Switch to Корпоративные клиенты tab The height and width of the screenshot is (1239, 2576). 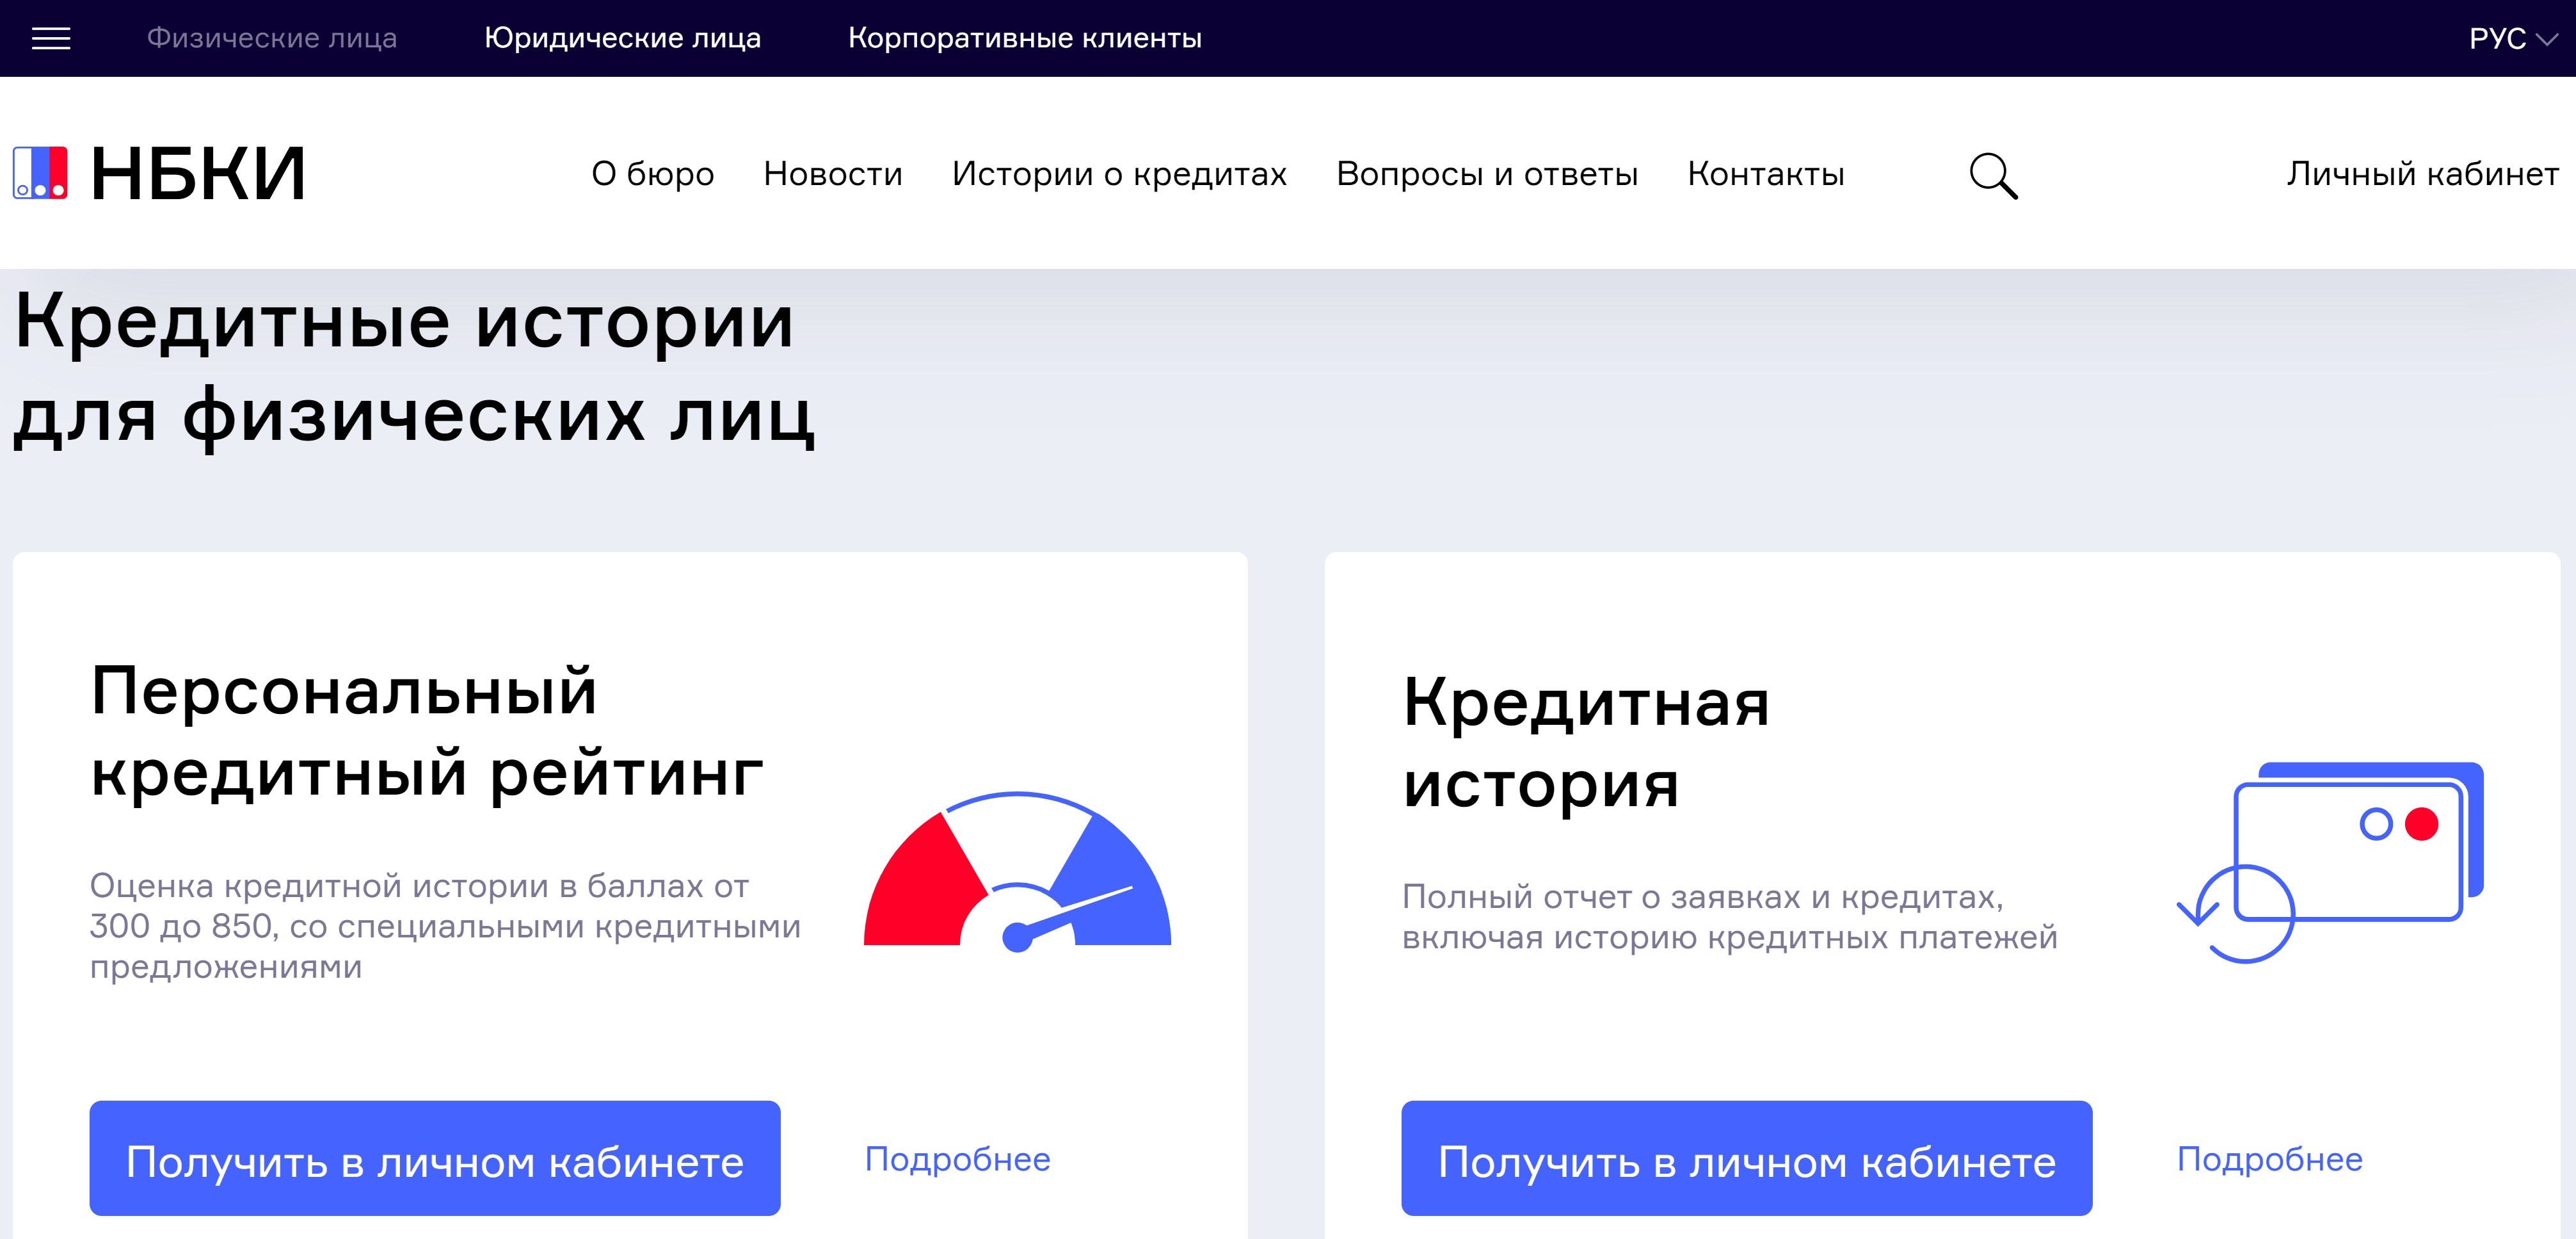coord(1024,38)
